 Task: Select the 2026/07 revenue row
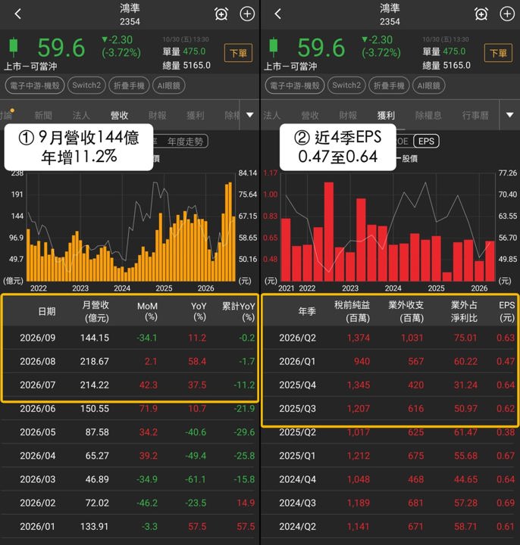pos(130,385)
